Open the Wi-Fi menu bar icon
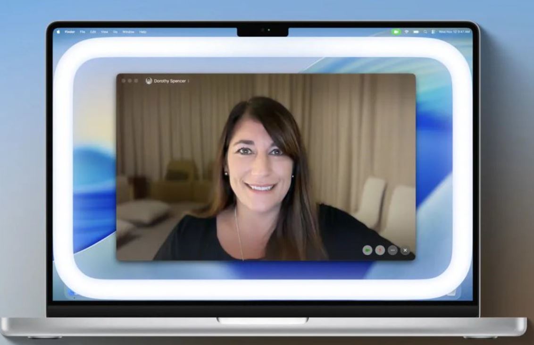 pos(407,32)
